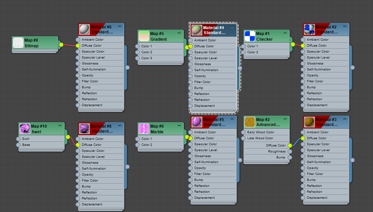373x212 pixels.
Task: Click the Reflection row in Material #5
Action: coord(213,186)
